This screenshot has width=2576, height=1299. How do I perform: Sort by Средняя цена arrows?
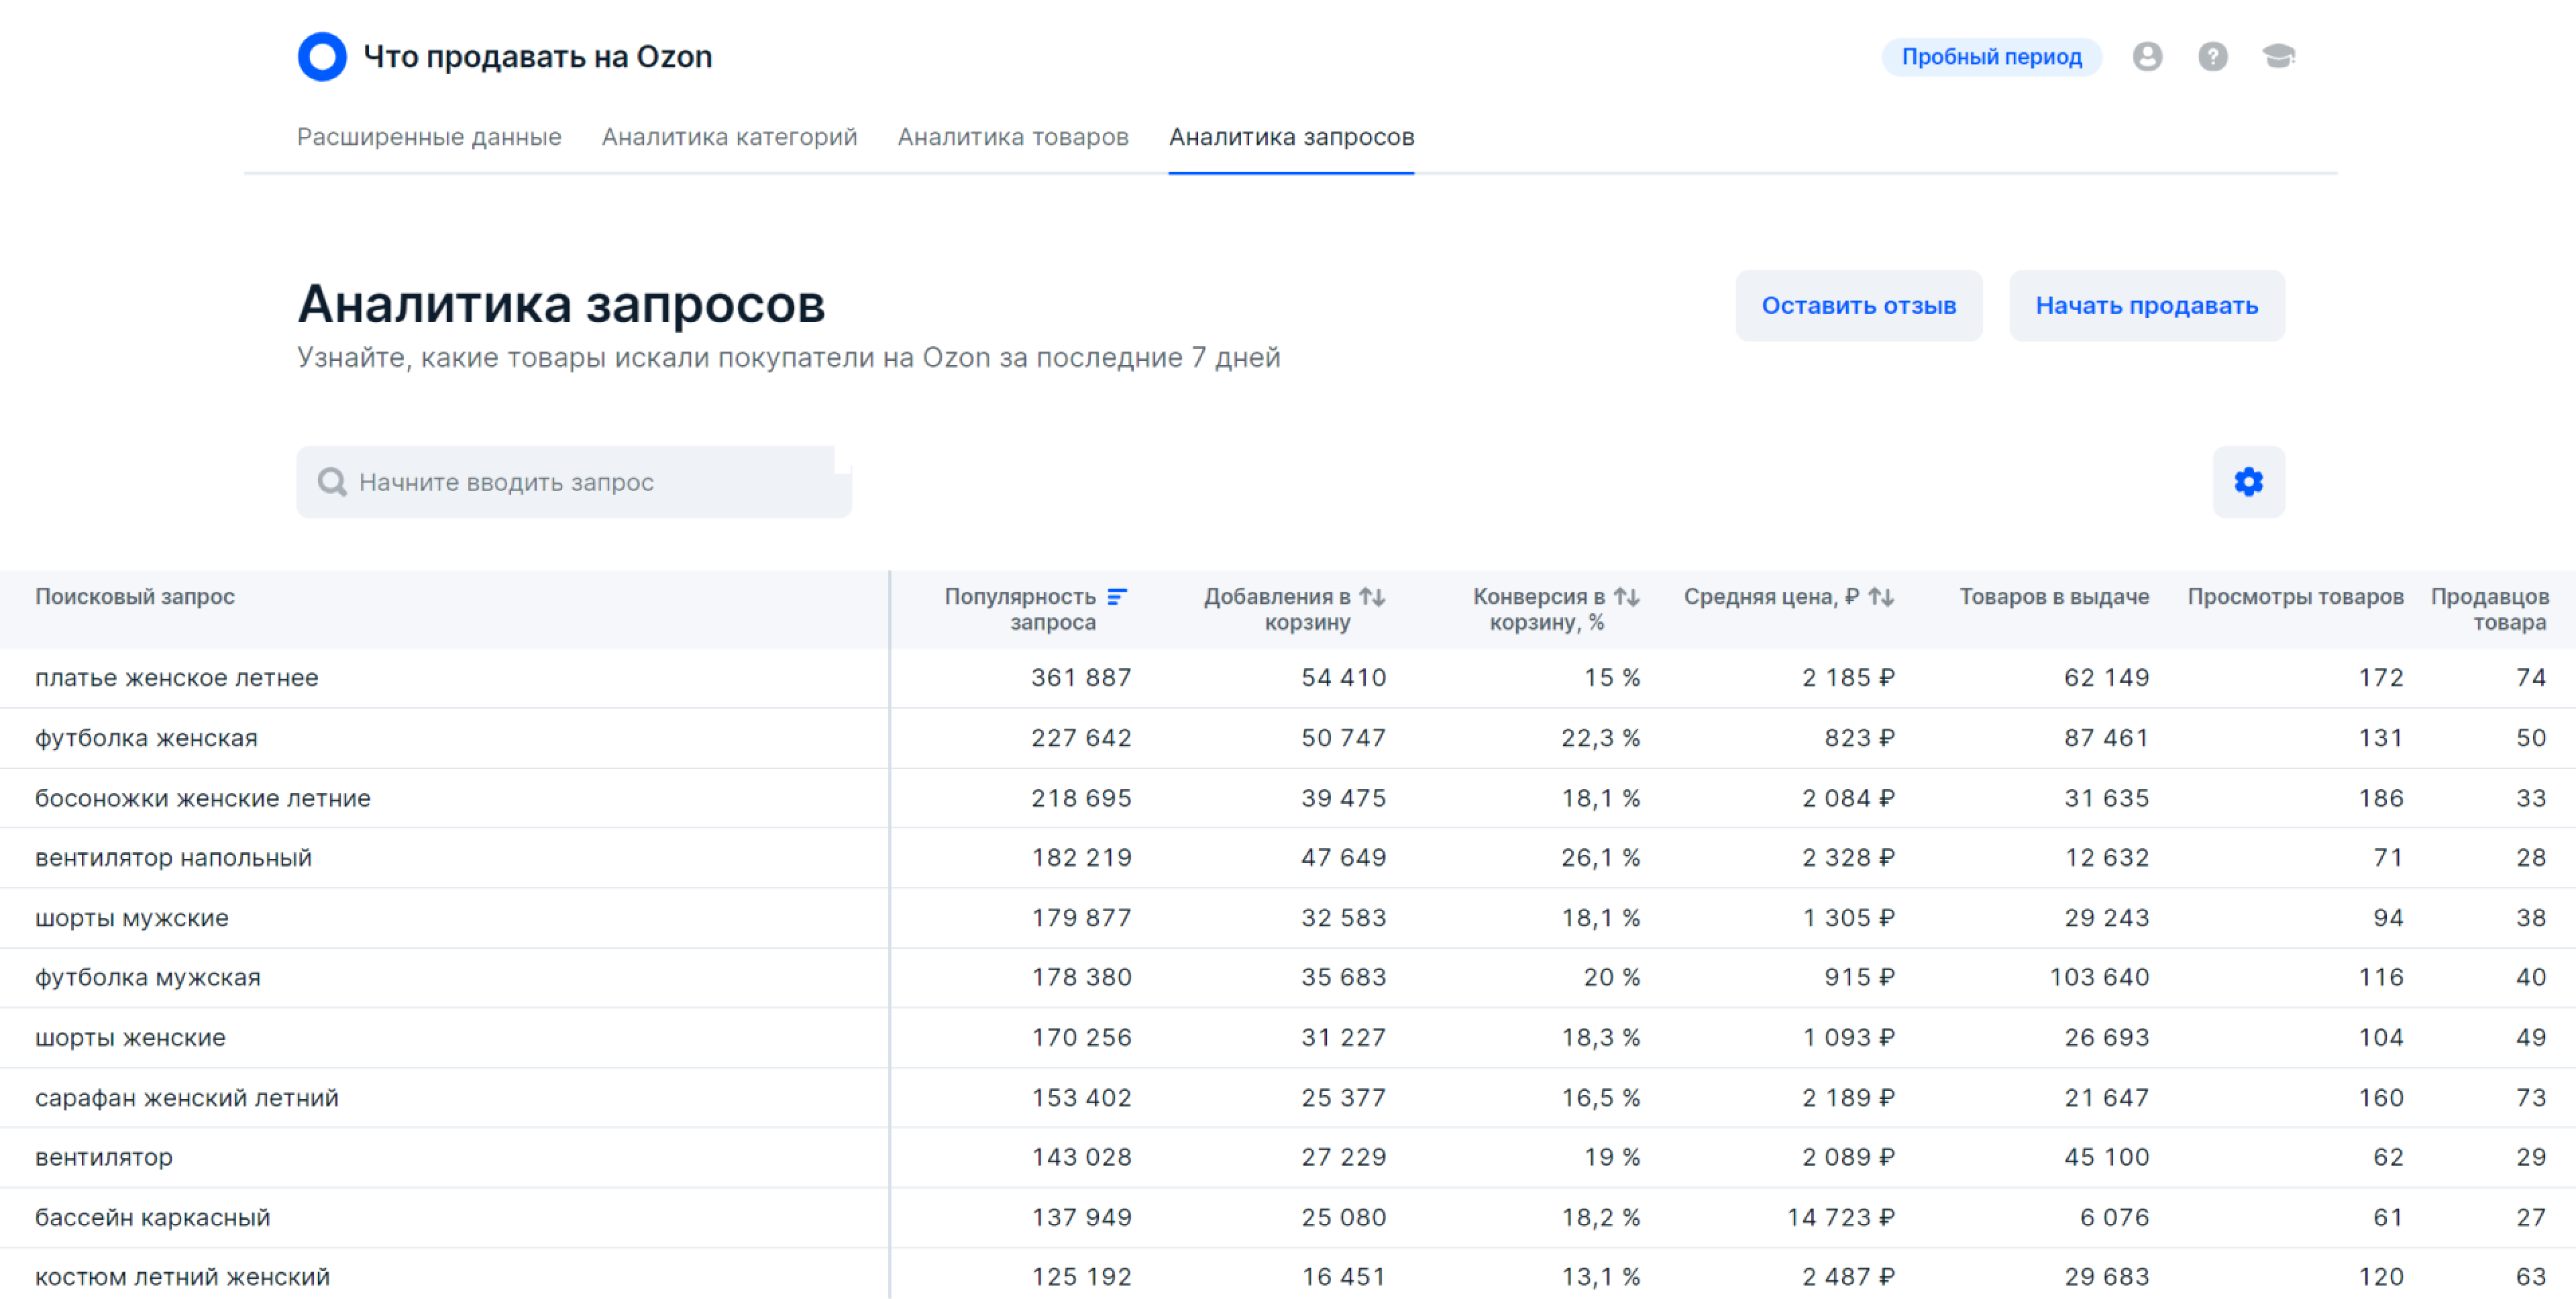tap(1881, 597)
